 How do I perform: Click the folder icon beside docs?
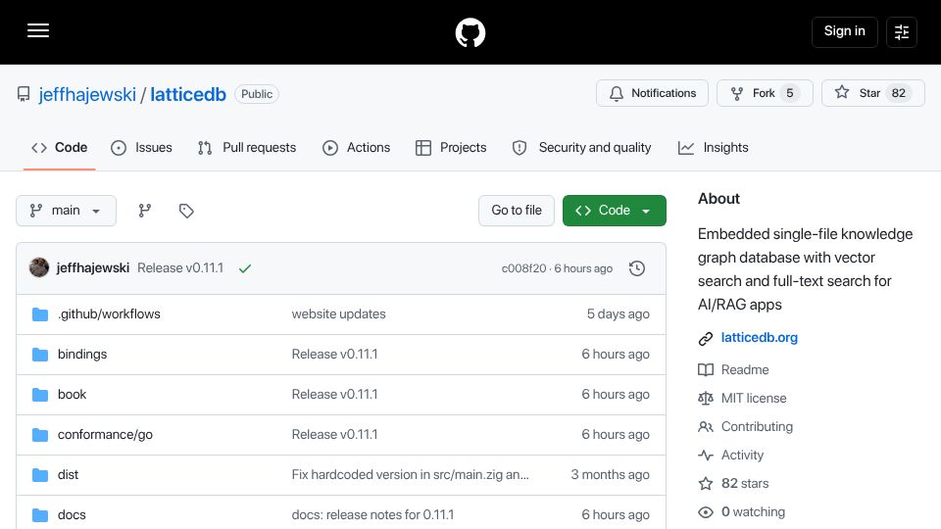pos(40,515)
